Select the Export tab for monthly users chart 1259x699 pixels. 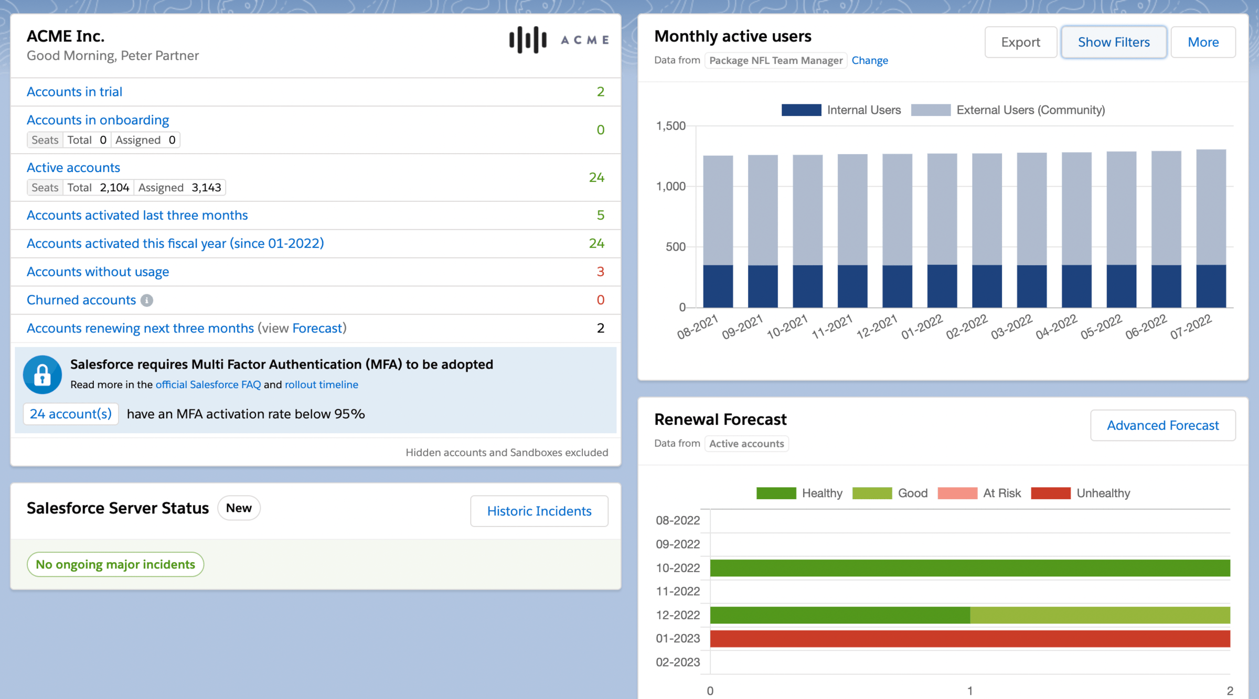click(1020, 42)
